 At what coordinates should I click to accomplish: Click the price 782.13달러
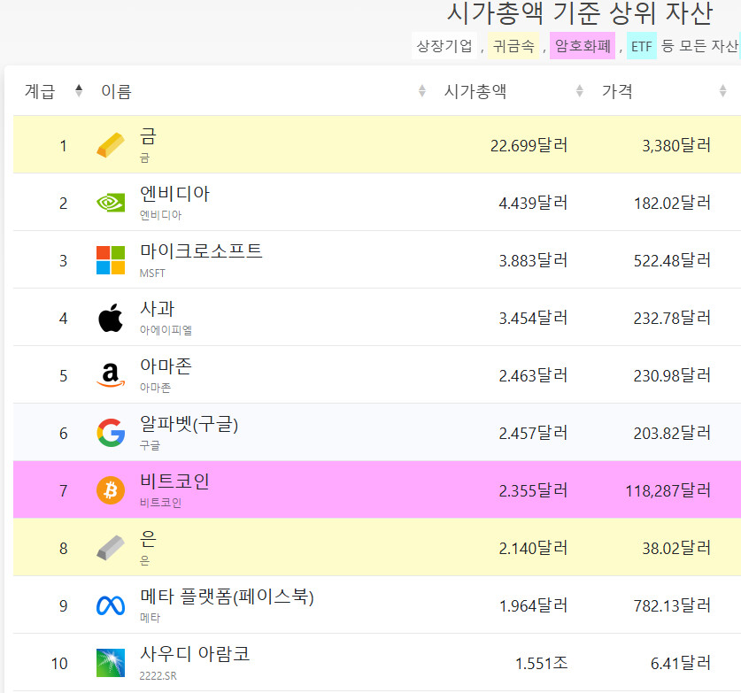(672, 605)
